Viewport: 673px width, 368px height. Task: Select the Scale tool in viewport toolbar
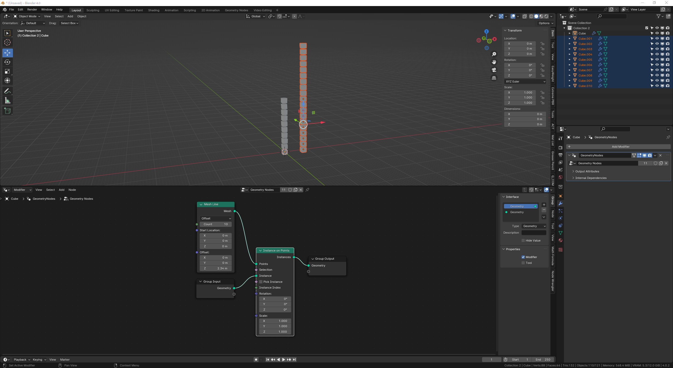(x=7, y=71)
